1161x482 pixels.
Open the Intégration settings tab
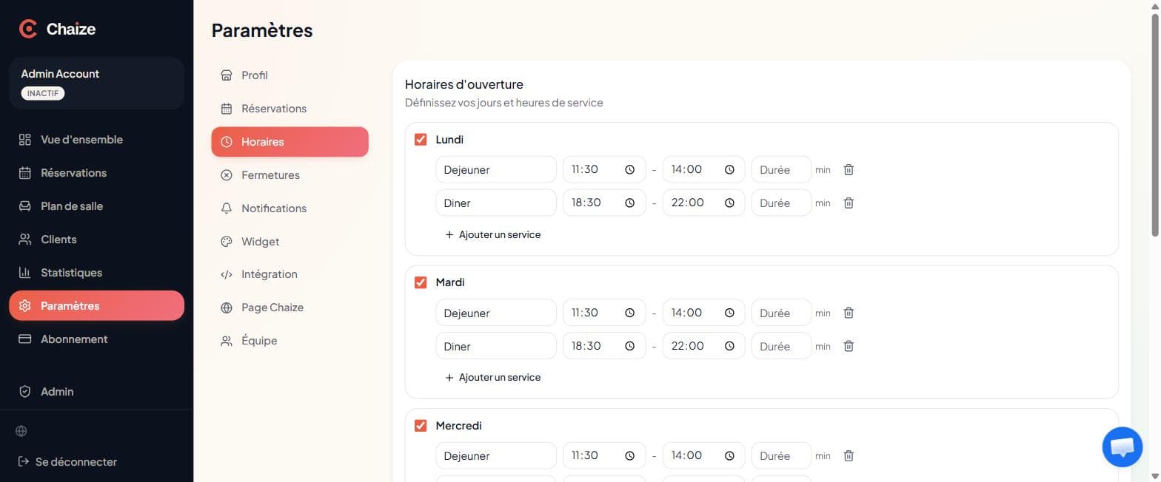[290, 274]
